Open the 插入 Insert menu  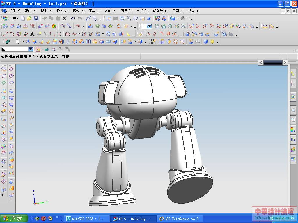(x=62, y=11)
